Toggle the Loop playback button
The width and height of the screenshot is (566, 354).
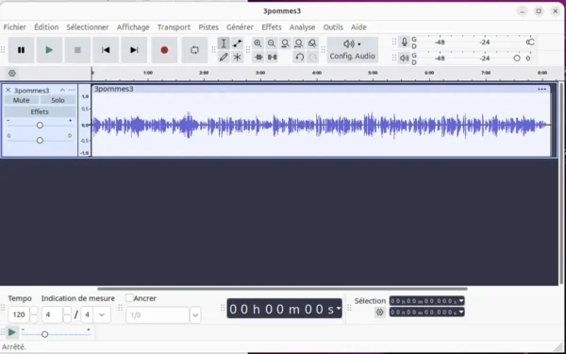[x=194, y=50]
